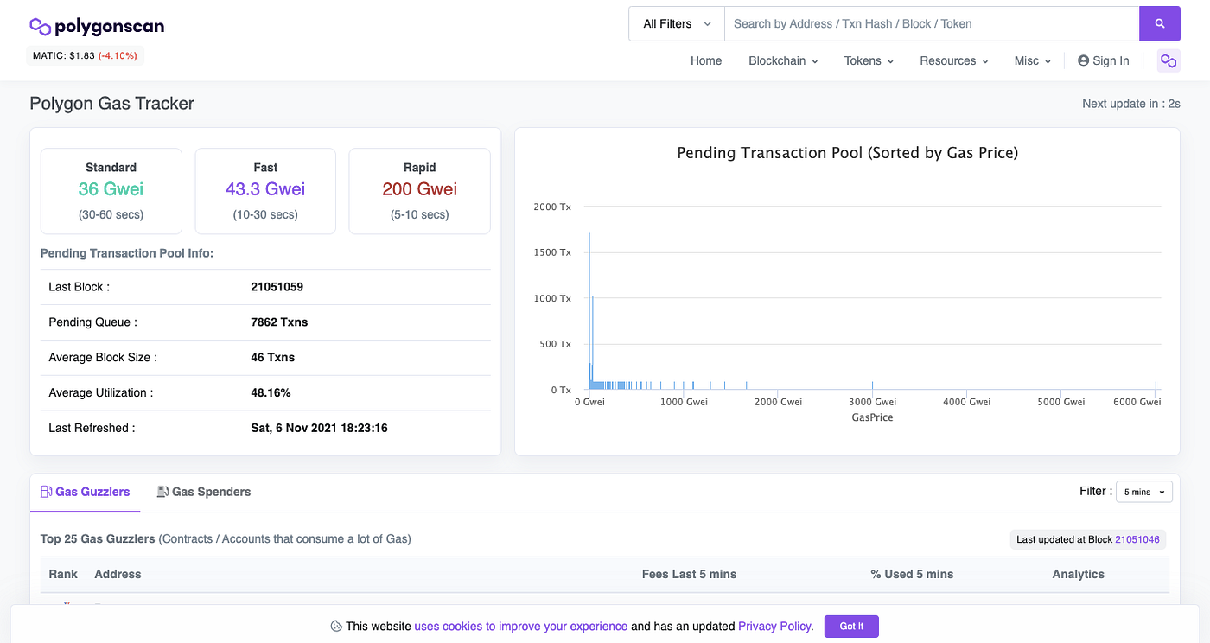Click Last Block value 21051059

277,287
